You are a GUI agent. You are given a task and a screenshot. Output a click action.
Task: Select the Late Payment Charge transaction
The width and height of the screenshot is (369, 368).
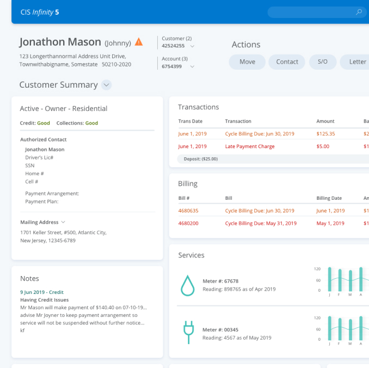point(249,146)
